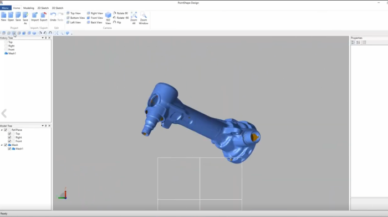Uncheck the Mesh1 checkbox in Model Tree
The height and width of the screenshot is (217, 388).
click(9, 149)
